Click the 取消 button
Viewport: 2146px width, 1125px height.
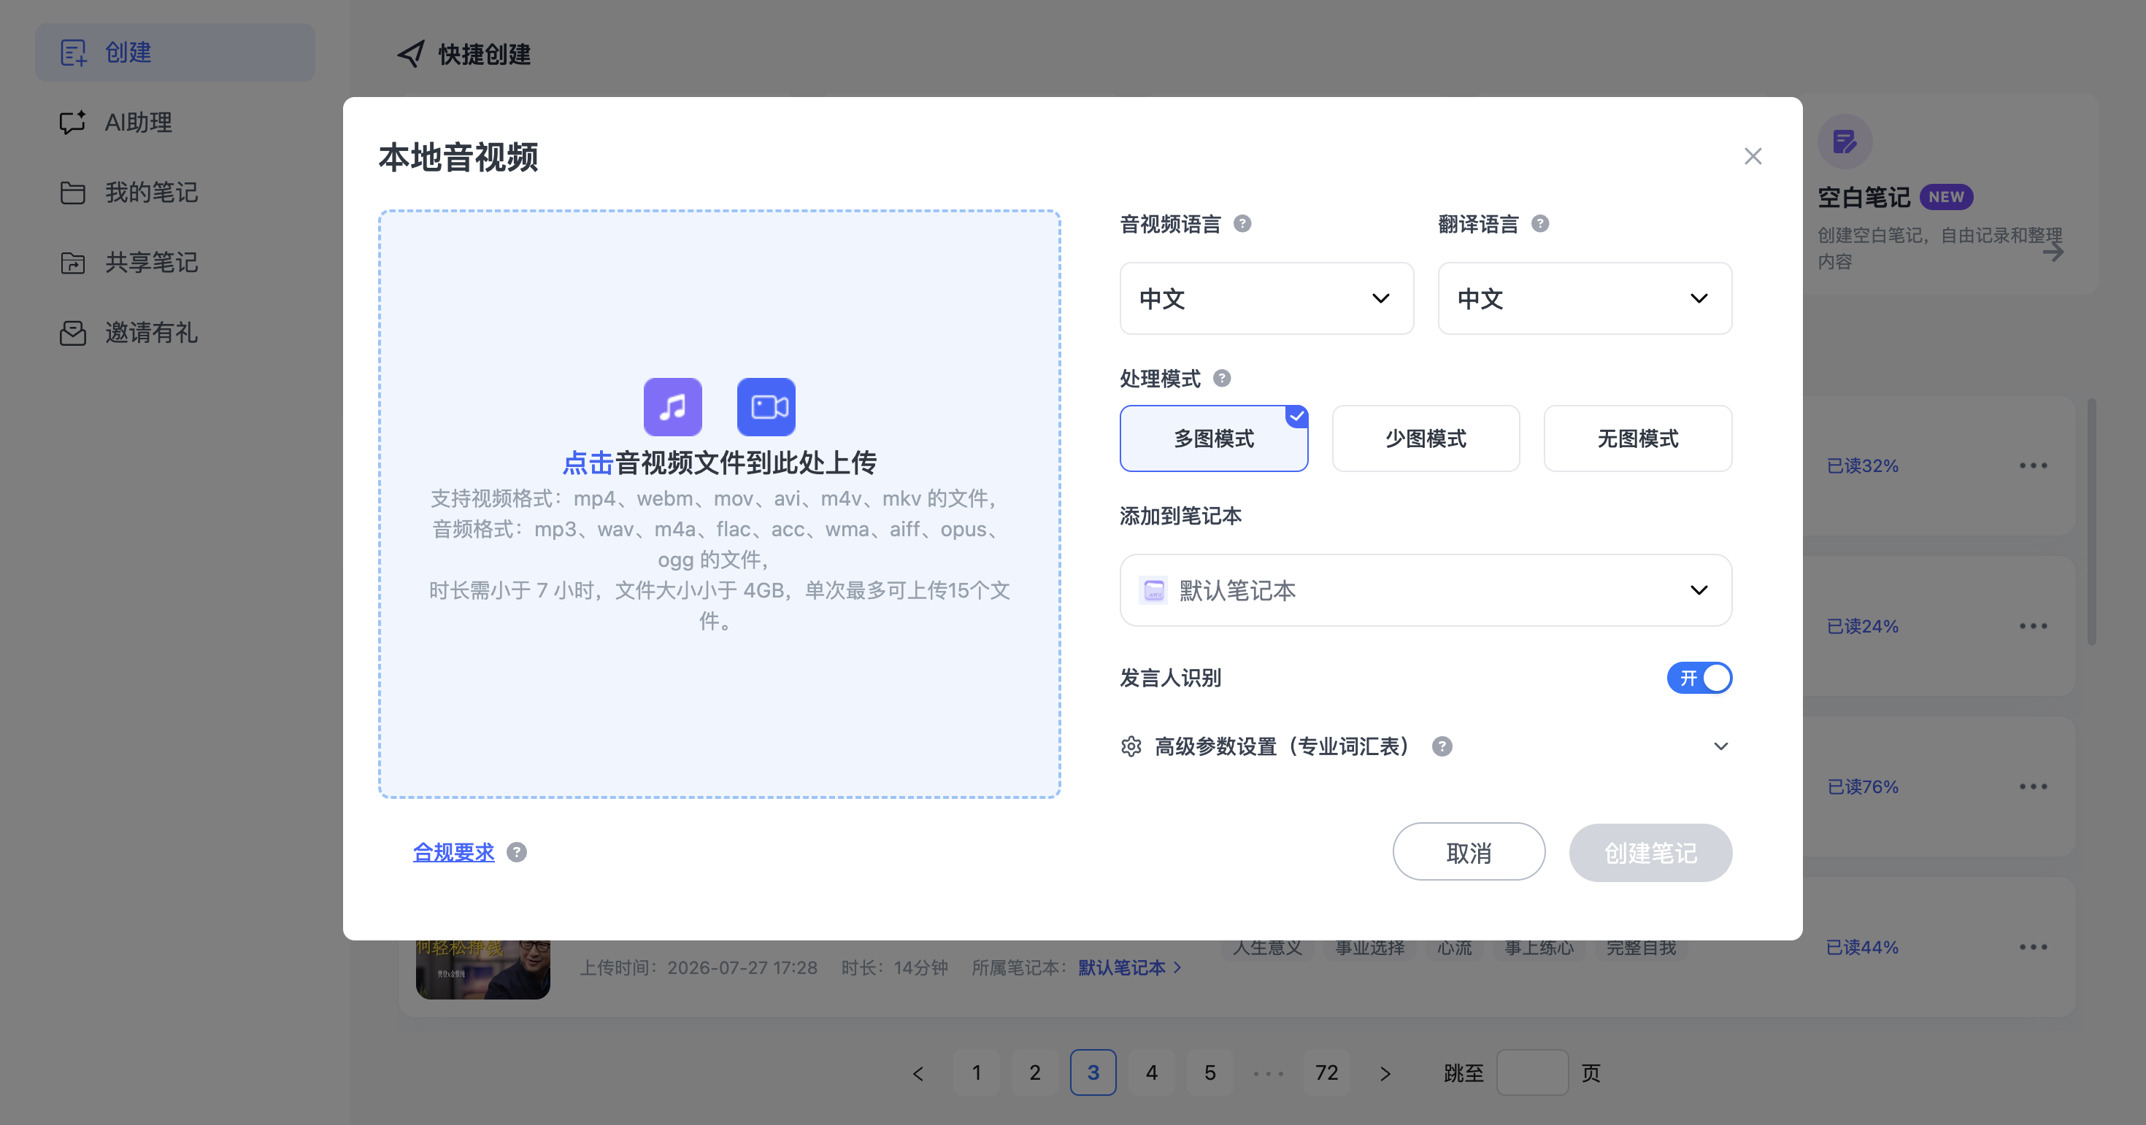1469,853
